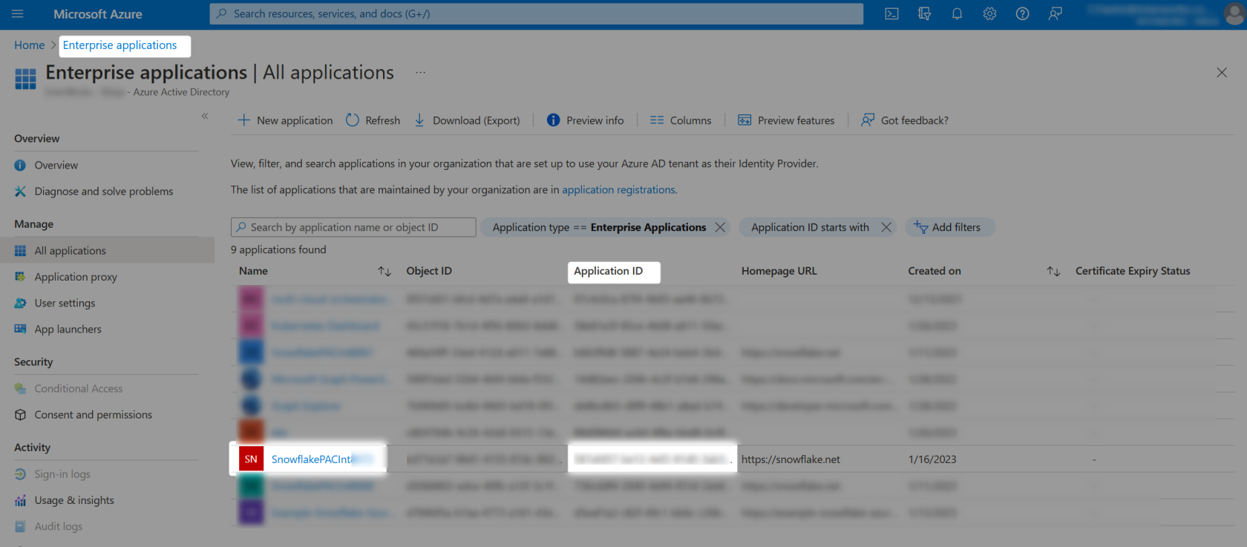Open Cloud Shell from the top bar
The height and width of the screenshot is (547, 1247).
891,14
